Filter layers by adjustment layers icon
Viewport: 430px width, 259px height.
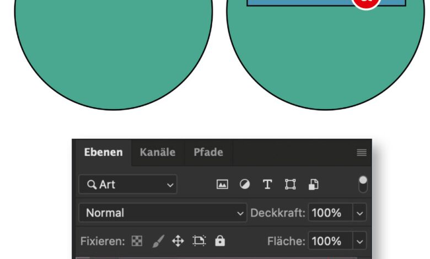245,185
